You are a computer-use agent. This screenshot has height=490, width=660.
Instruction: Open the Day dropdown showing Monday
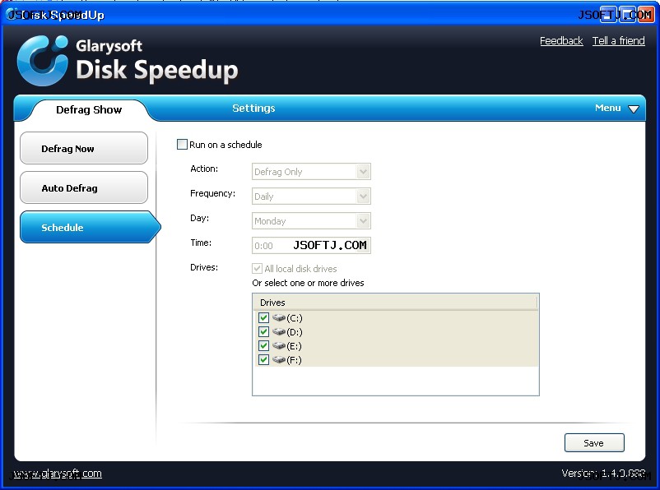tap(311, 221)
